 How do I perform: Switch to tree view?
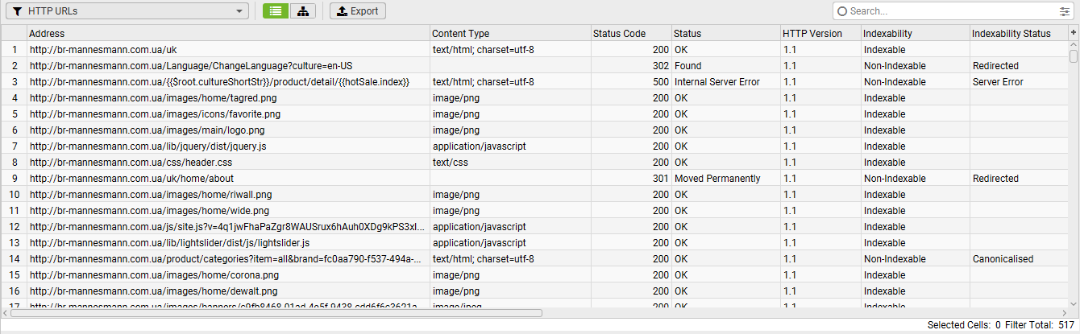(302, 11)
